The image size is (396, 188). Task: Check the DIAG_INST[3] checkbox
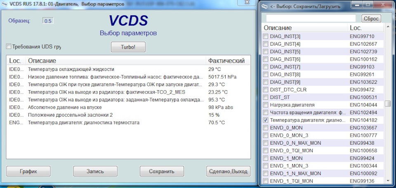pyautogui.click(x=265, y=36)
